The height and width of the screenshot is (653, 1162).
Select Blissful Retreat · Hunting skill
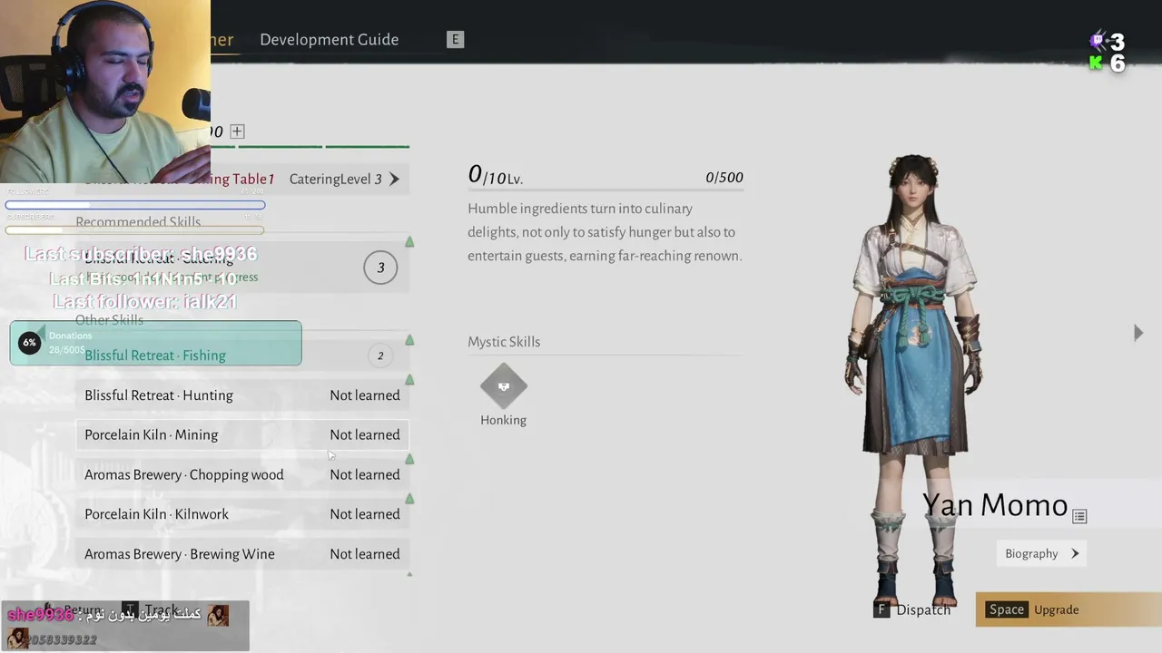click(x=242, y=395)
